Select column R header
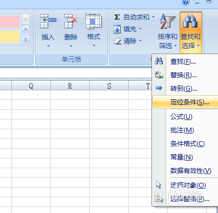218x213 pixels. click(x=70, y=86)
